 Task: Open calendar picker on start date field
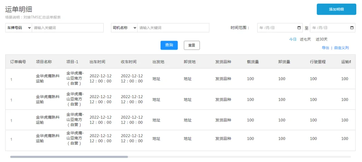coord(299,28)
